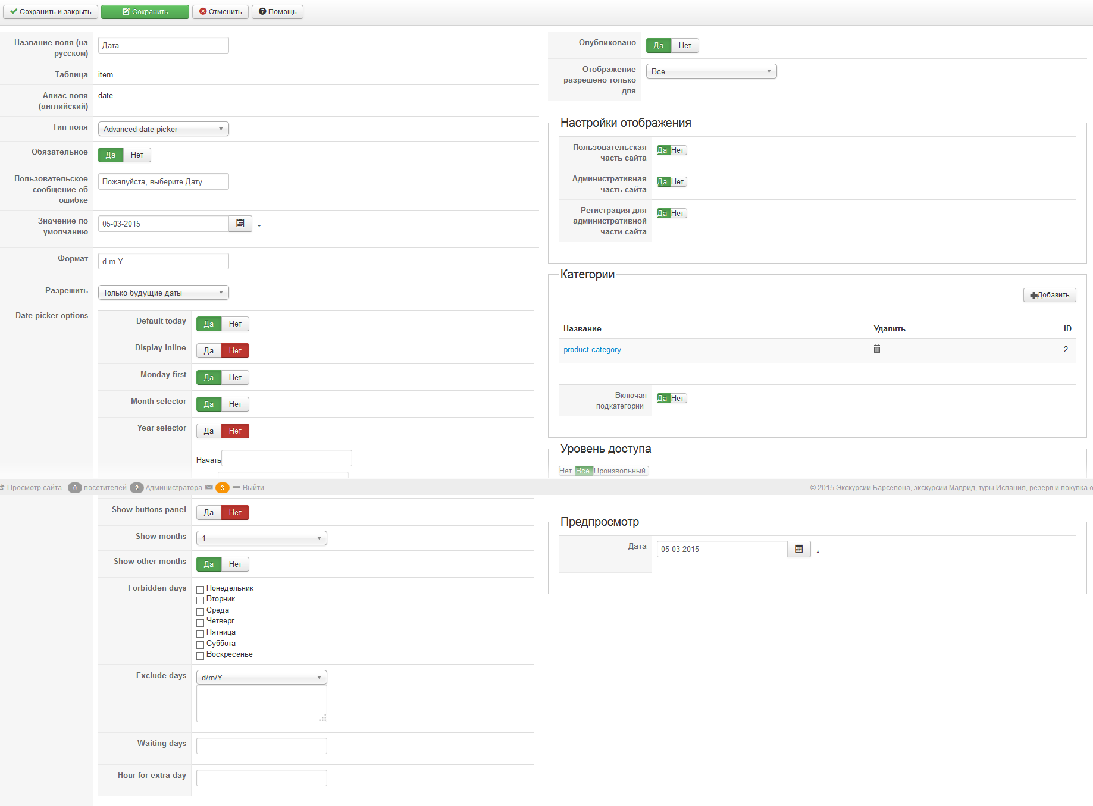Open the 2 administrators counter badge
Screen dimensions: 1093x806
[137, 488]
